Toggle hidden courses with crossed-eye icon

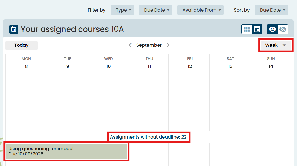(283, 29)
